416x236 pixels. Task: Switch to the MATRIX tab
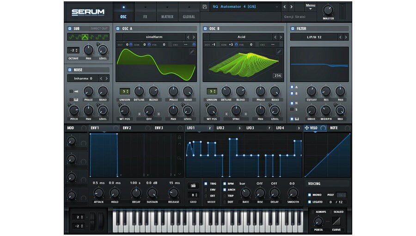coord(167,12)
